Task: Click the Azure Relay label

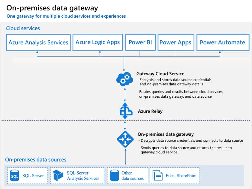Action: (x=150, y=111)
